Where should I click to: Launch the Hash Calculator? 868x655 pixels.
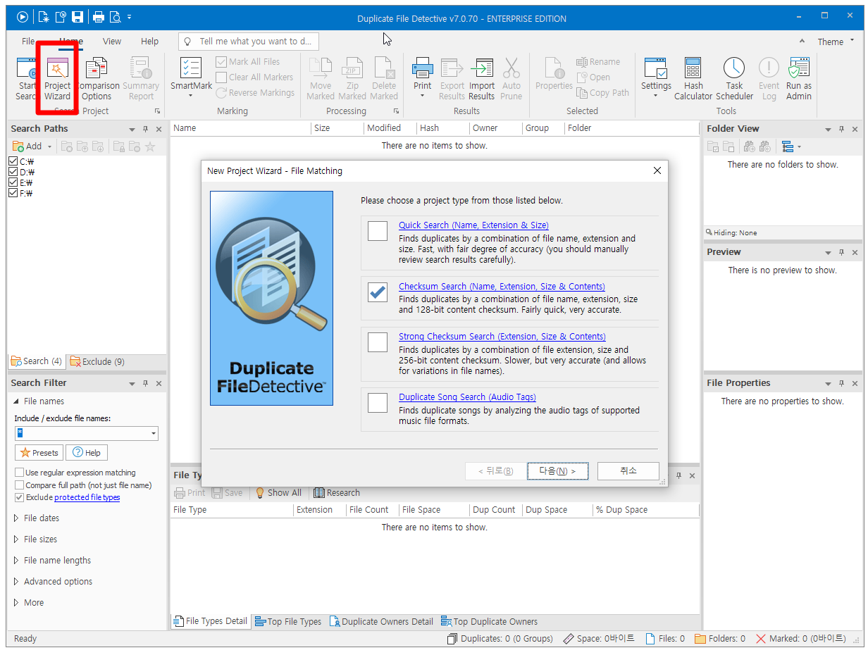coord(693,79)
